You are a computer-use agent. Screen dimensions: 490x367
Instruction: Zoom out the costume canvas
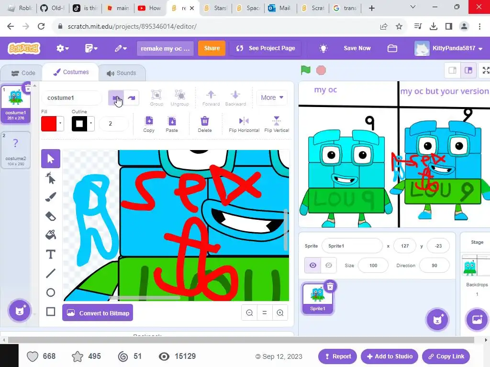point(249,313)
